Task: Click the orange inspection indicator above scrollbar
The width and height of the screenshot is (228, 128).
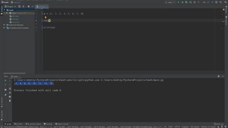Action: click(224, 10)
